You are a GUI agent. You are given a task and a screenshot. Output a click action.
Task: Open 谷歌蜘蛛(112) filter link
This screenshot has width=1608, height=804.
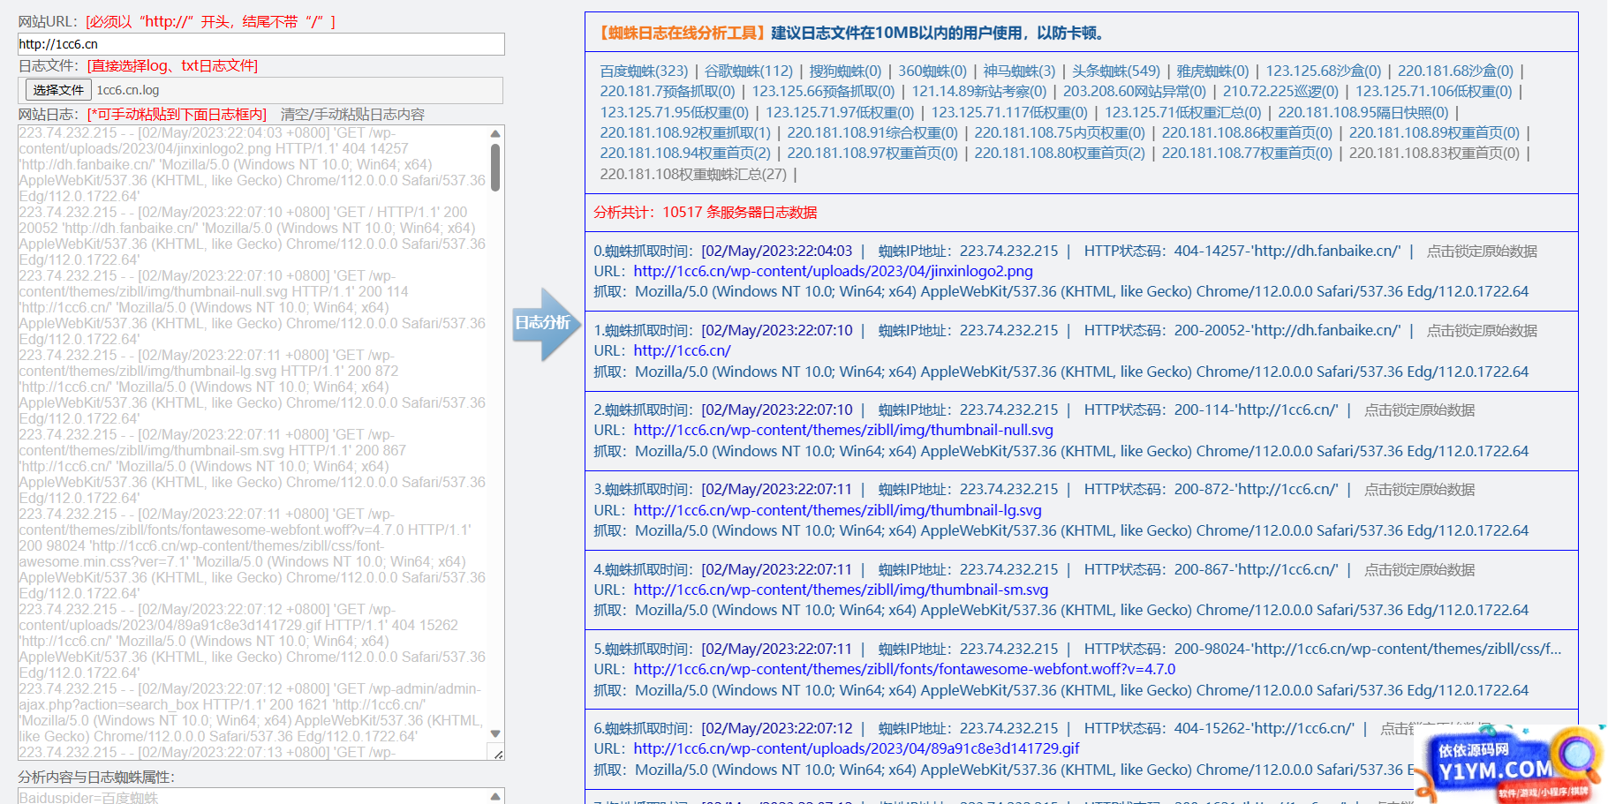tap(749, 71)
